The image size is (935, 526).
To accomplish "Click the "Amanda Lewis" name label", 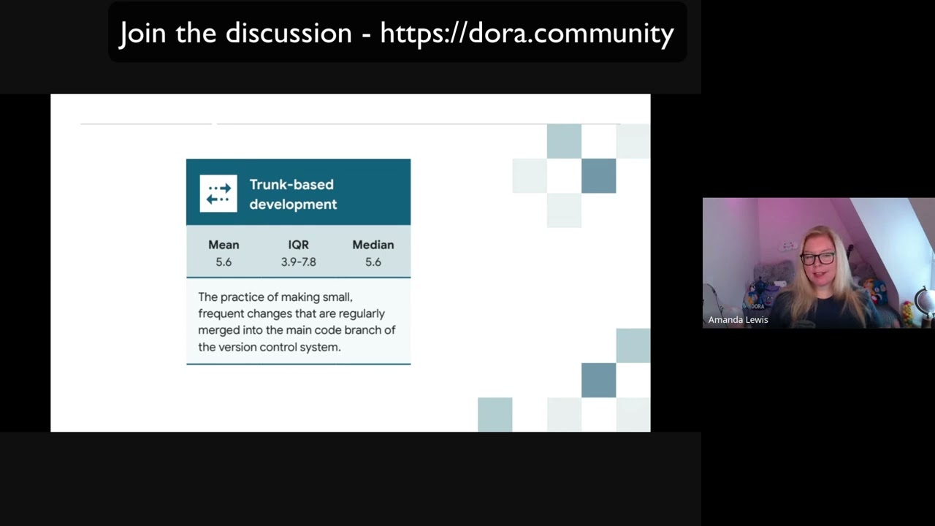I will click(738, 320).
